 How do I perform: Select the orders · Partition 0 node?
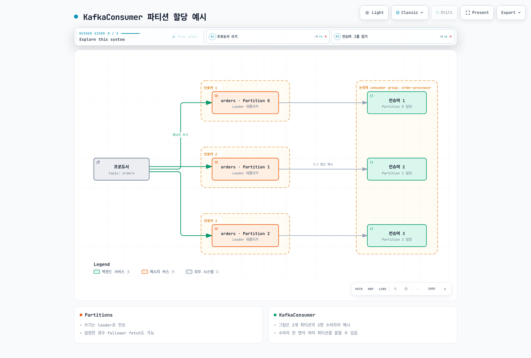click(245, 103)
